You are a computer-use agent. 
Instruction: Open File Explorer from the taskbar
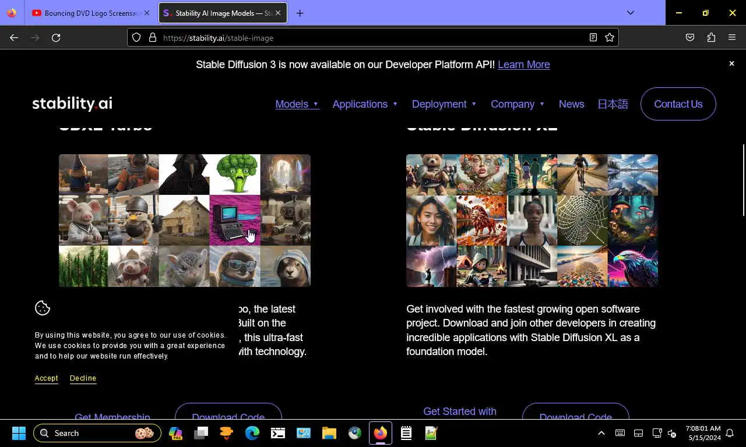click(329, 433)
